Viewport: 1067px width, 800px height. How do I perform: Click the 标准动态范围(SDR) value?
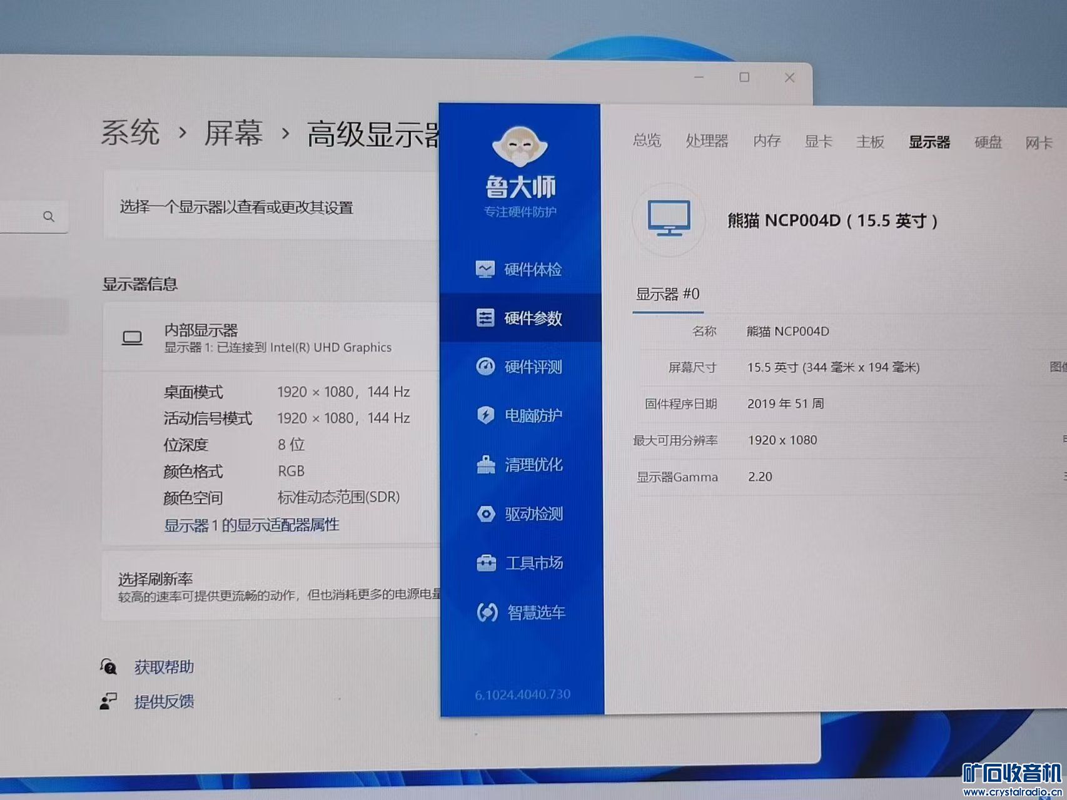338,497
